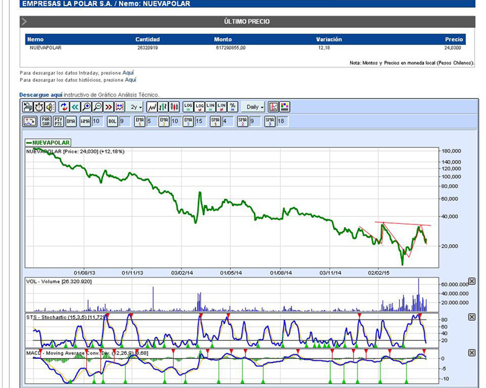Switch to candlestick chart style
Screen dimensions: 486x388
pyautogui.click(x=174, y=107)
